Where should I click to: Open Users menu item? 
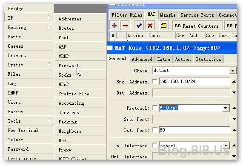tap(29, 102)
